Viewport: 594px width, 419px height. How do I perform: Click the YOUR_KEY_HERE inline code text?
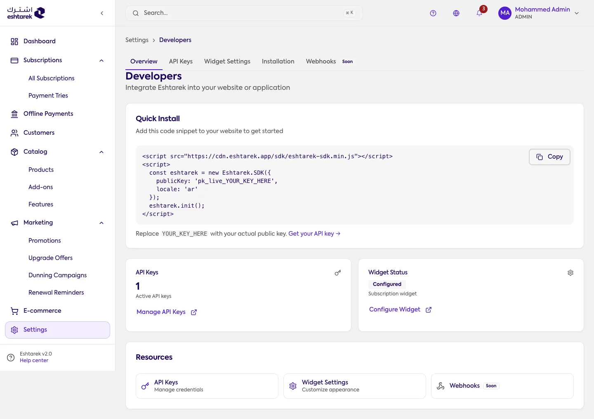pyautogui.click(x=184, y=234)
